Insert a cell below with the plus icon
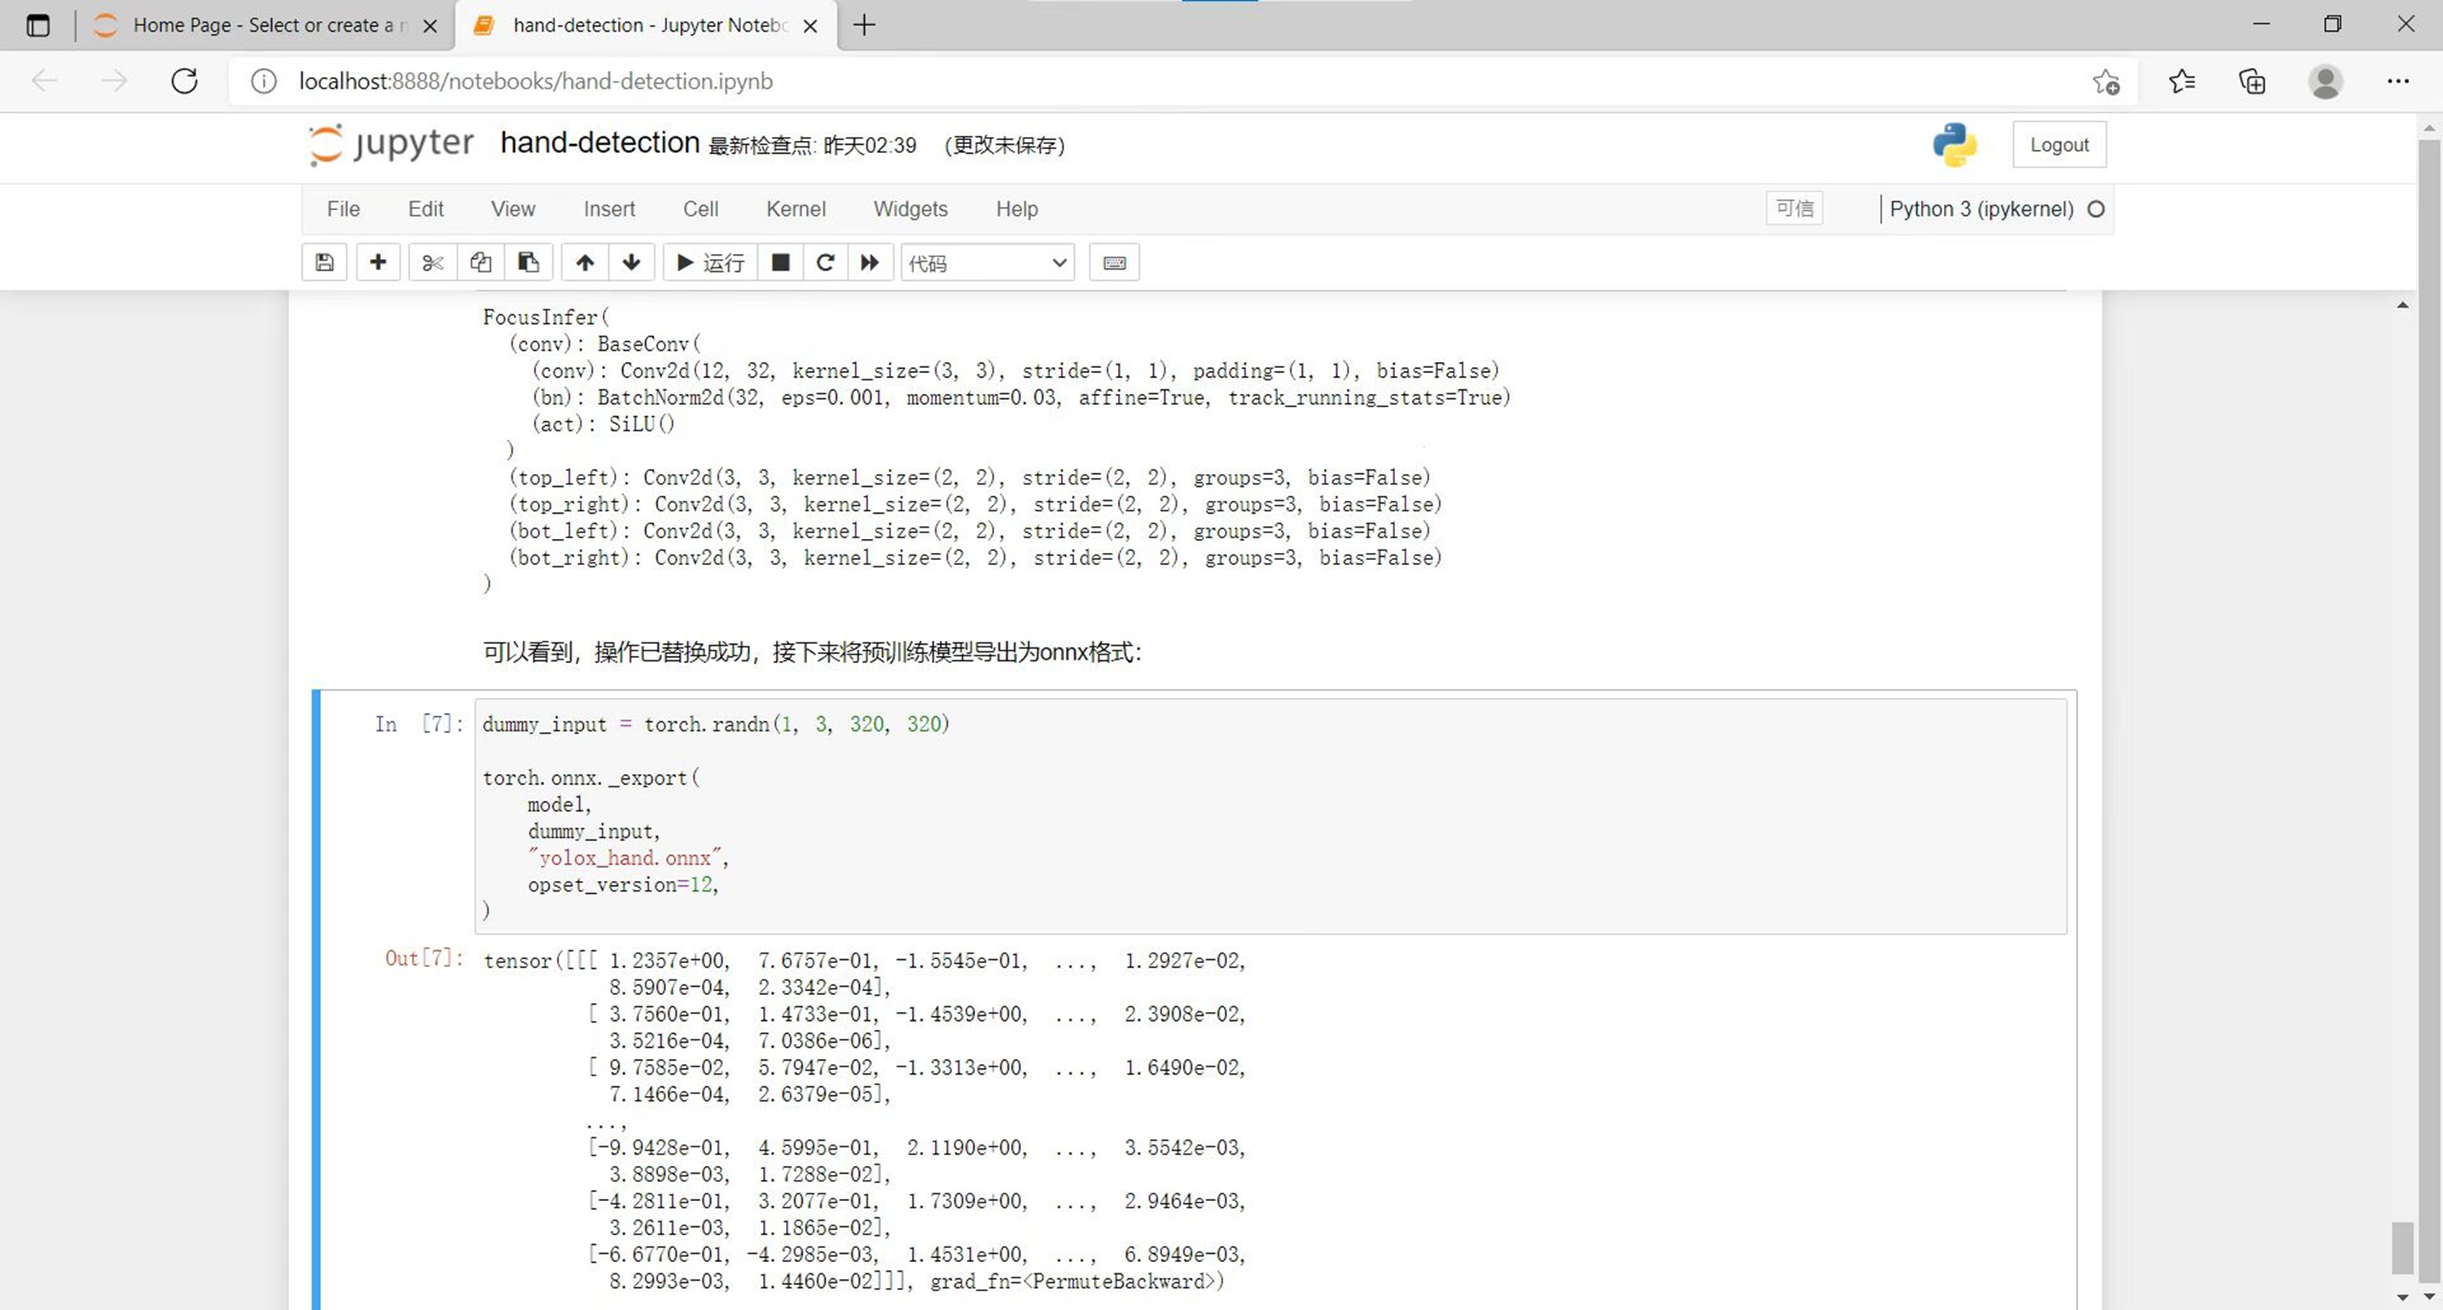 tap(378, 262)
